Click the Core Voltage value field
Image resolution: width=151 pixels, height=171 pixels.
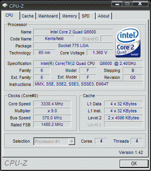(100, 52)
